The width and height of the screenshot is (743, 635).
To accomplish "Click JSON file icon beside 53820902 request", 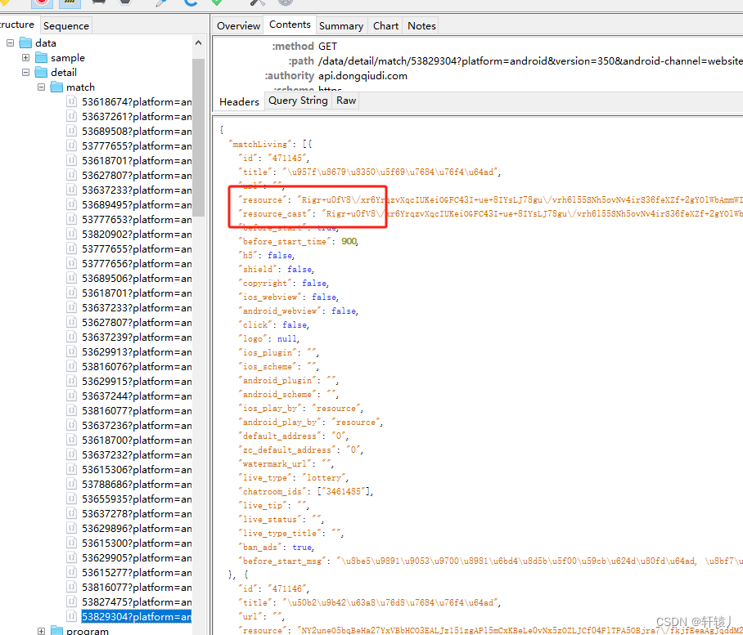I will coord(71,234).
